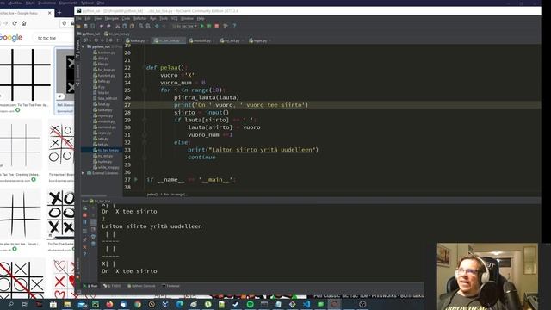The width and height of the screenshot is (551, 310).
Task: Click the run gutter arrow at line 37
Action: (x=136, y=180)
